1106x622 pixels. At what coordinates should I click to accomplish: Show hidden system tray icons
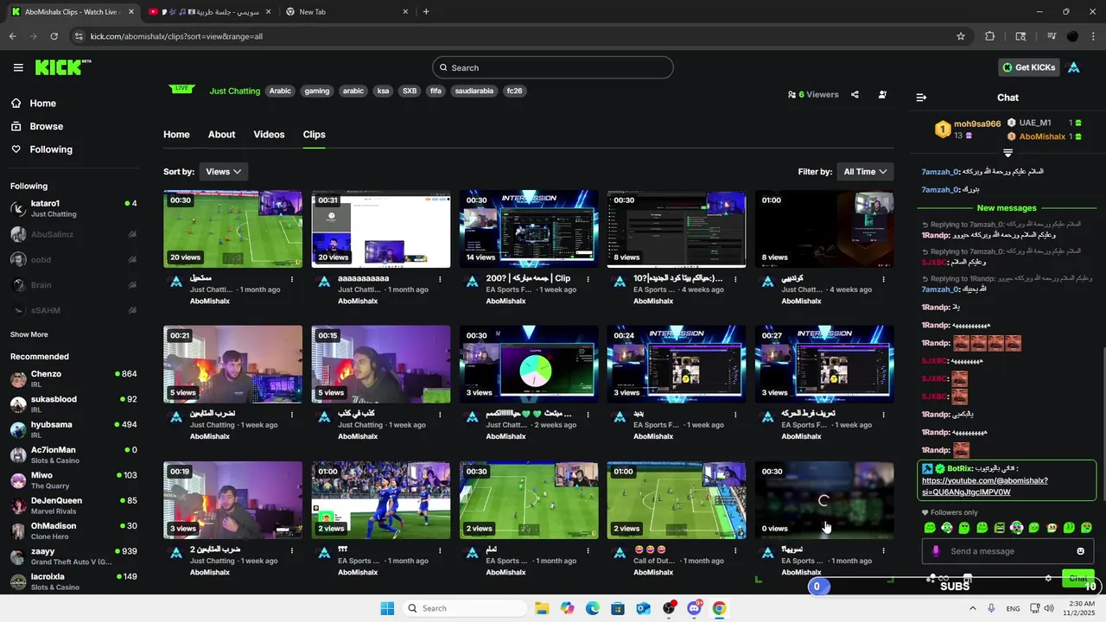(972, 608)
